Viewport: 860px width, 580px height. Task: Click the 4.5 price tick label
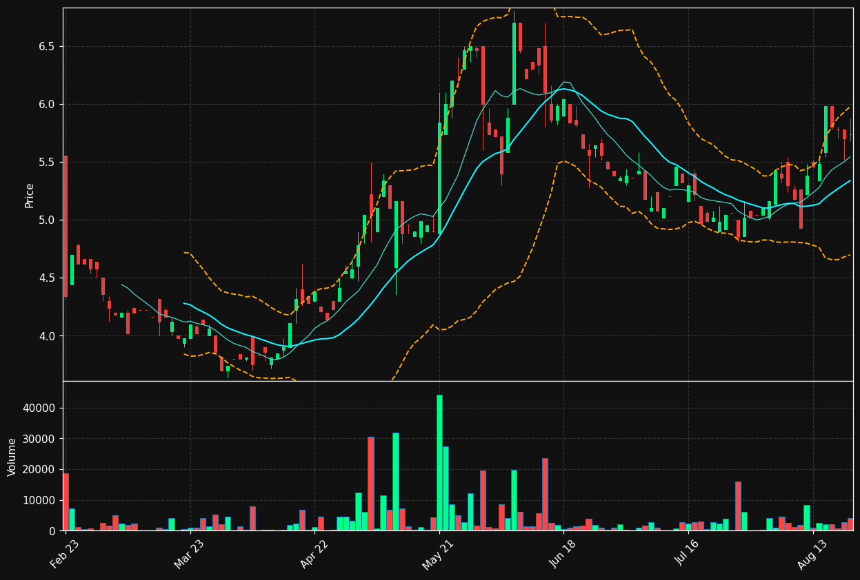48,278
